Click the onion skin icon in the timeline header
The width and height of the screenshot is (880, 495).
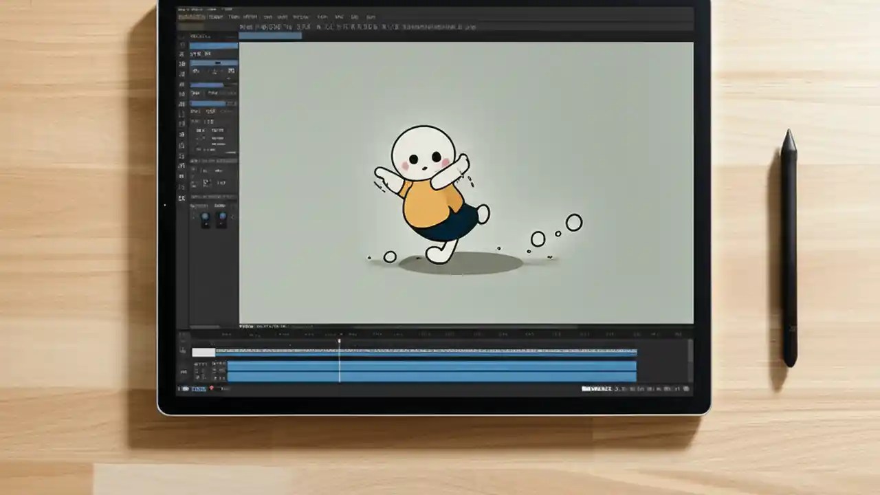click(x=184, y=335)
